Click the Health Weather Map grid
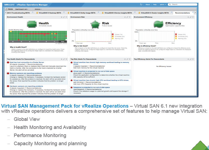Image resolution: width=209 pixels, height=150 pixels. pyautogui.click(x=38, y=36)
